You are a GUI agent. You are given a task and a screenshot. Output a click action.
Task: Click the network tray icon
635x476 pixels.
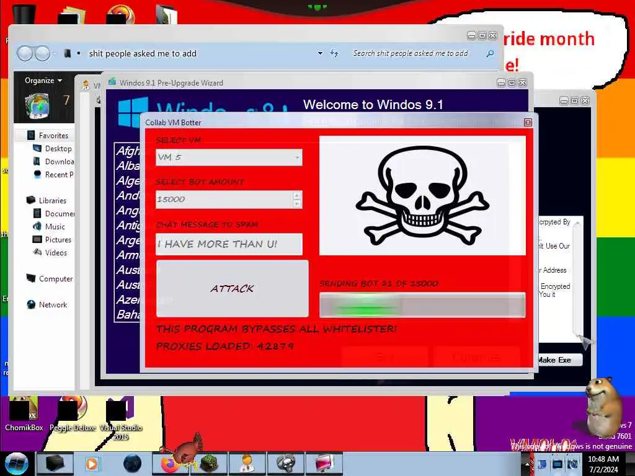(557, 464)
